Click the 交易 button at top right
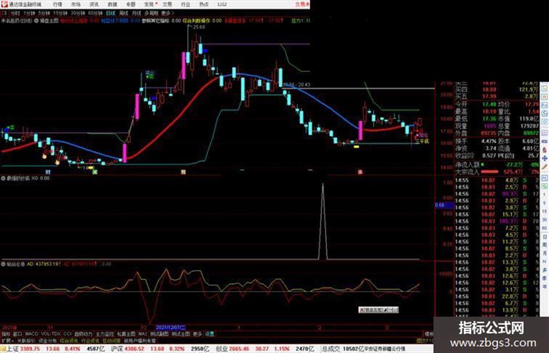Screen dimensions: 549x353 click(302, 4)
